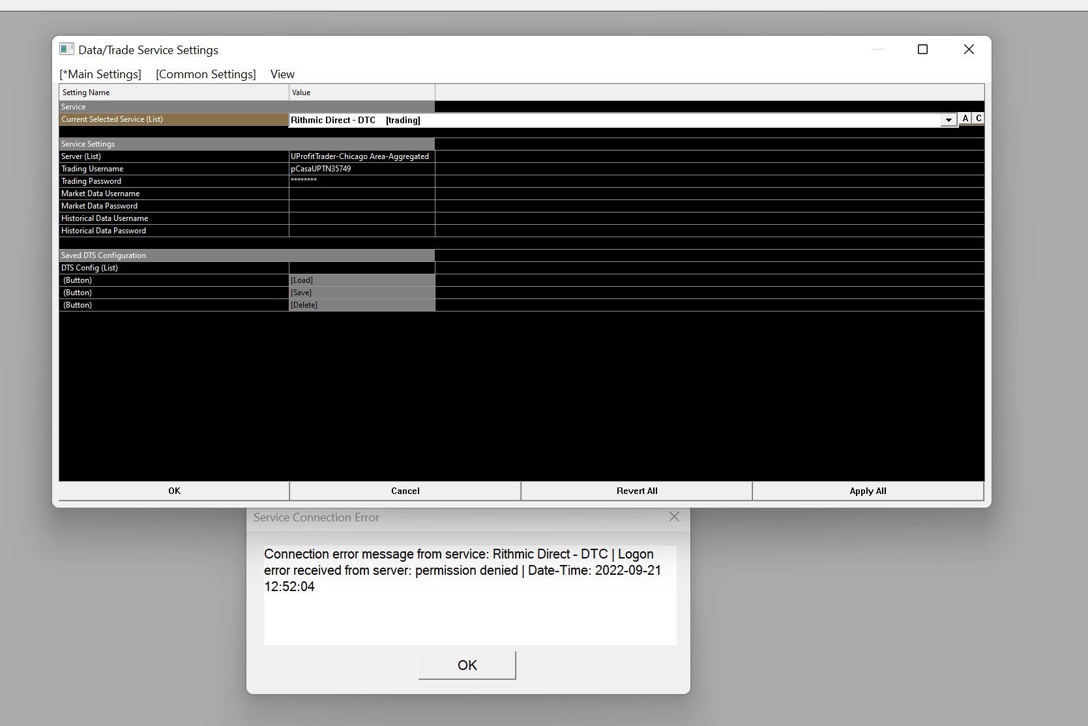Click the empty Market Data Password value field
This screenshot has height=726, width=1088.
[362, 206]
